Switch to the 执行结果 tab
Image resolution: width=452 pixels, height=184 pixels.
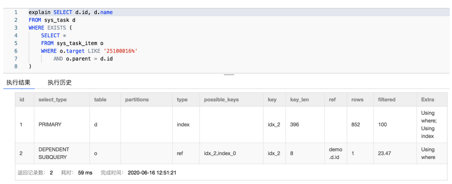(19, 83)
